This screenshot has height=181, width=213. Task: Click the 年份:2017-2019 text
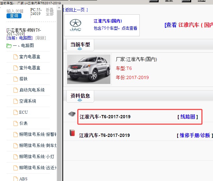(132, 77)
